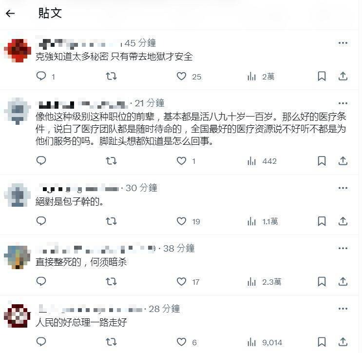Image resolution: width=362 pixels, height=353 pixels.
Task: Open more options on the 38 分鐘 post
Action: pyautogui.click(x=343, y=248)
